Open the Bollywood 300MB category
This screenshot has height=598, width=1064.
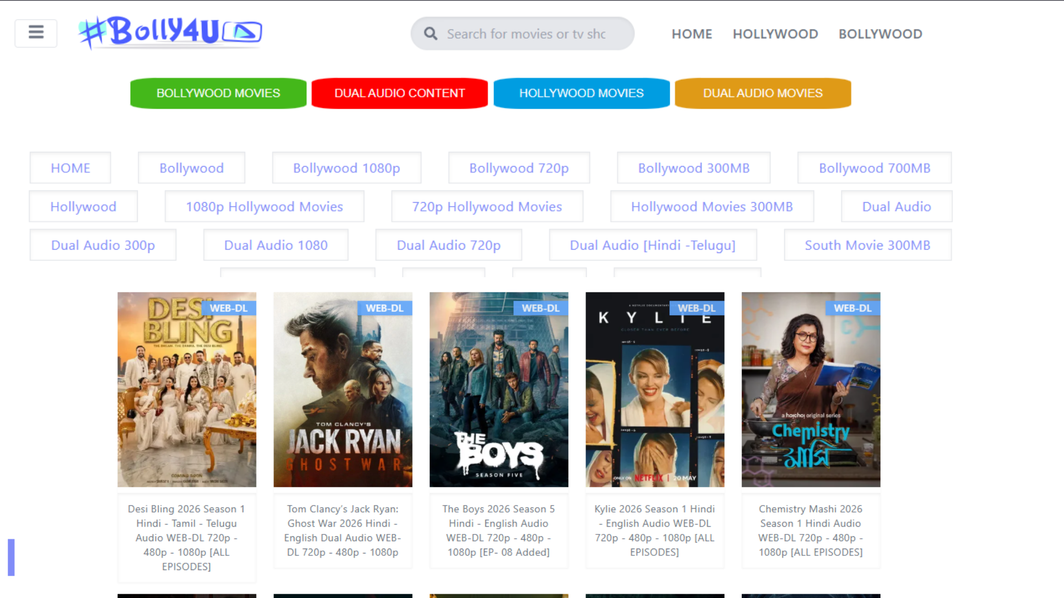694,168
